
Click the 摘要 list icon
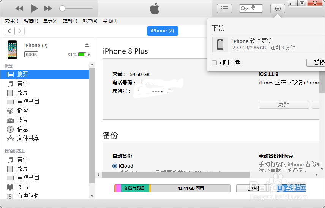click(x=10, y=75)
